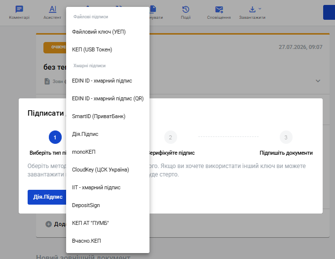Click step 3 circle Підпишіть документи
This screenshot has height=259, width=335.
pos(286,137)
